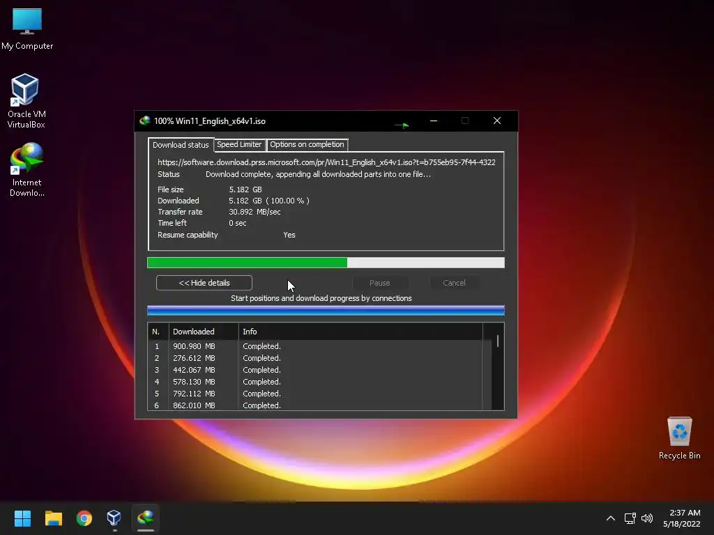
Task: Click the Downloaded 5.182 GB (100.00 %) value
Action: tap(268, 201)
